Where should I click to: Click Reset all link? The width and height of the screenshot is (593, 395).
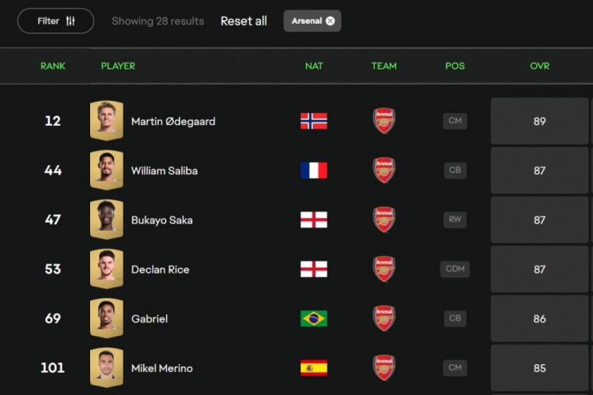[244, 21]
